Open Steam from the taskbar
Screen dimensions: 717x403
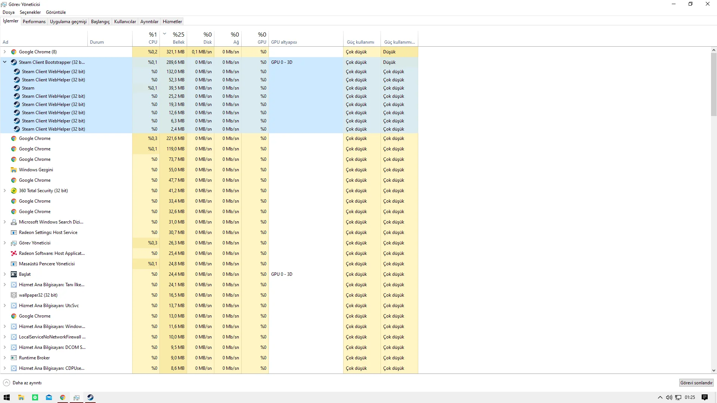[90, 397]
